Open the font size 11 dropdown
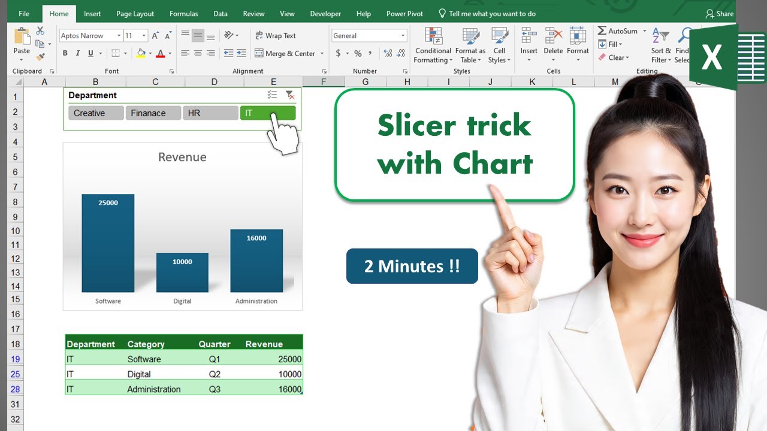The height and width of the screenshot is (431, 767). pos(144,36)
